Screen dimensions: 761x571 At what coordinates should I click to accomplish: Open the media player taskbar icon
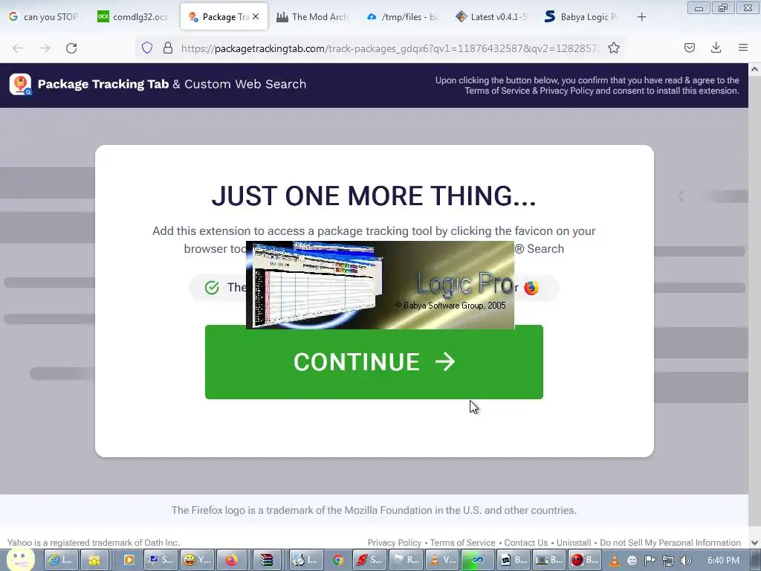(129, 560)
